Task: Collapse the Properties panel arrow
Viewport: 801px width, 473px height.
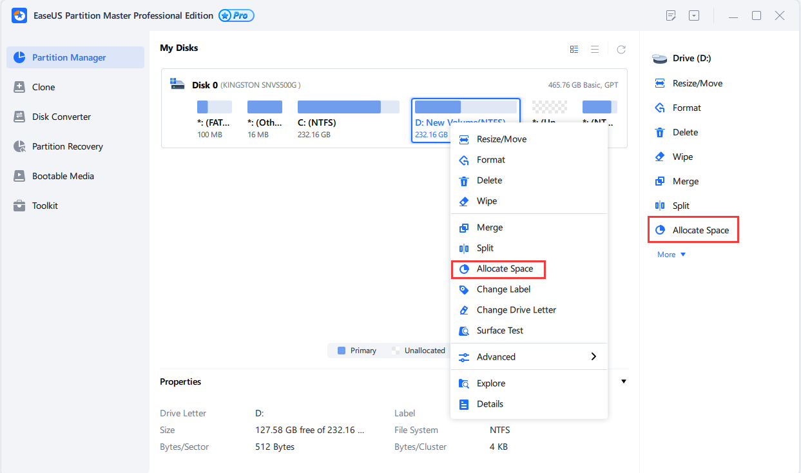Action: coord(623,381)
